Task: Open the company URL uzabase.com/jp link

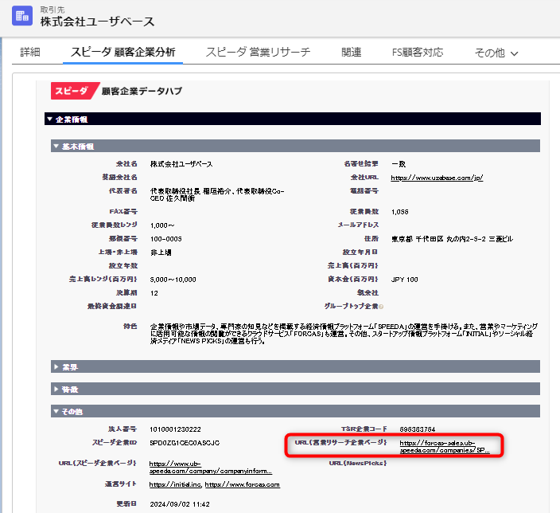Action: tap(437, 178)
